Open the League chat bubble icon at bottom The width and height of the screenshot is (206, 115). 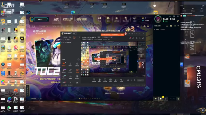tap(156, 99)
